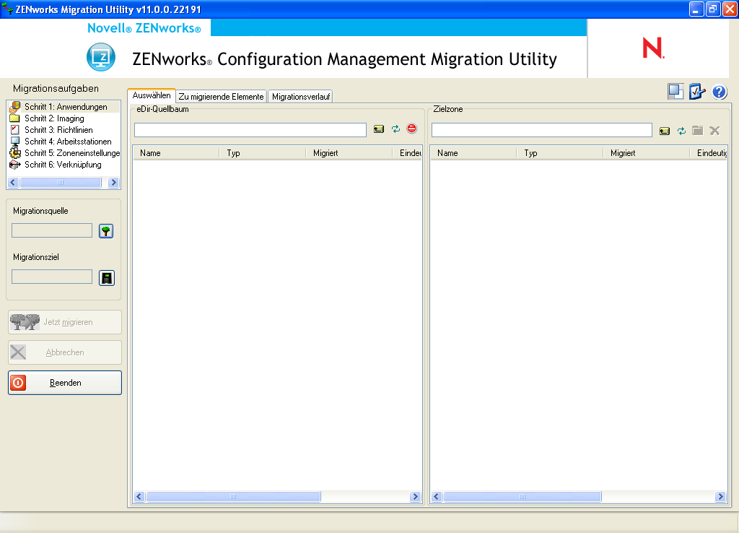Image resolution: width=739 pixels, height=533 pixels.
Task: Open the Migrationsverlauf tab
Action: pyautogui.click(x=300, y=96)
